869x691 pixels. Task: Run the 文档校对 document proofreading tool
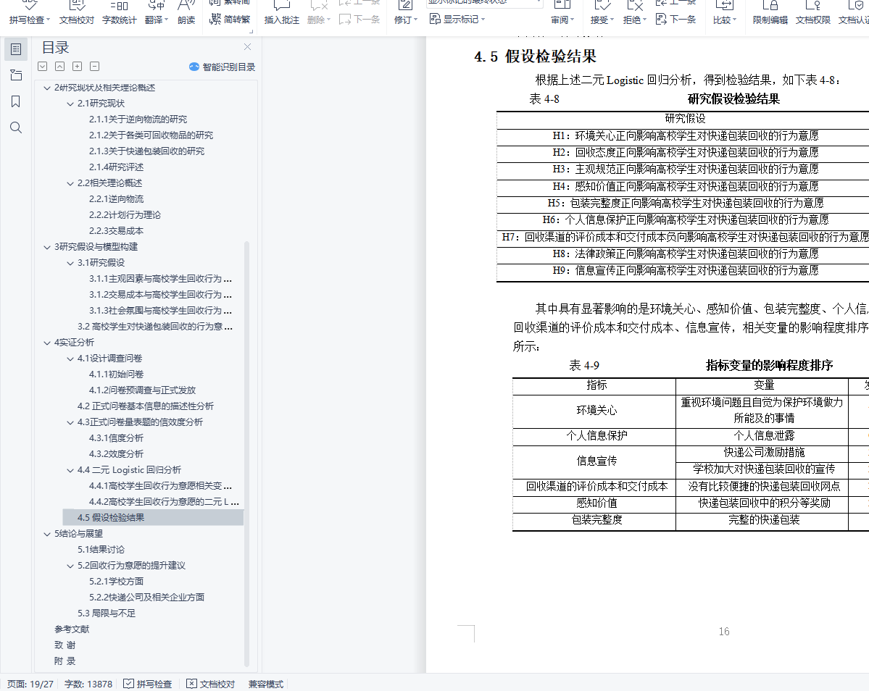[x=77, y=13]
